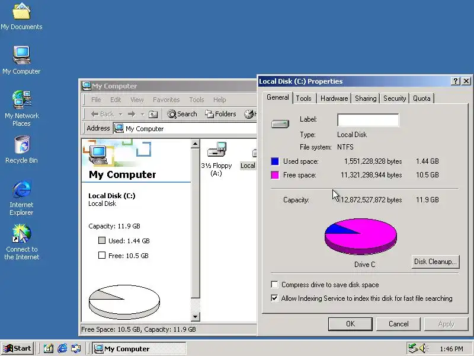Viewport: 474px width, 356px height.
Task: Open the Favorites menu
Action: point(166,100)
